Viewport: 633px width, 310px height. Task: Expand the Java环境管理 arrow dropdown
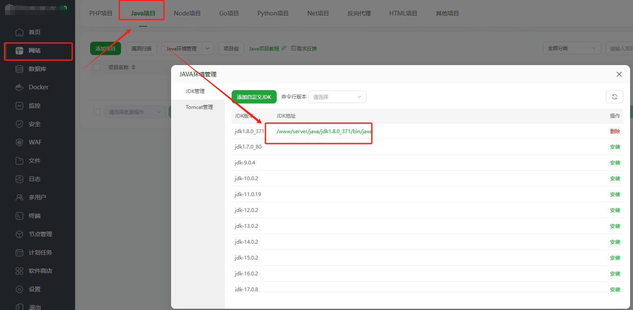[x=208, y=48]
